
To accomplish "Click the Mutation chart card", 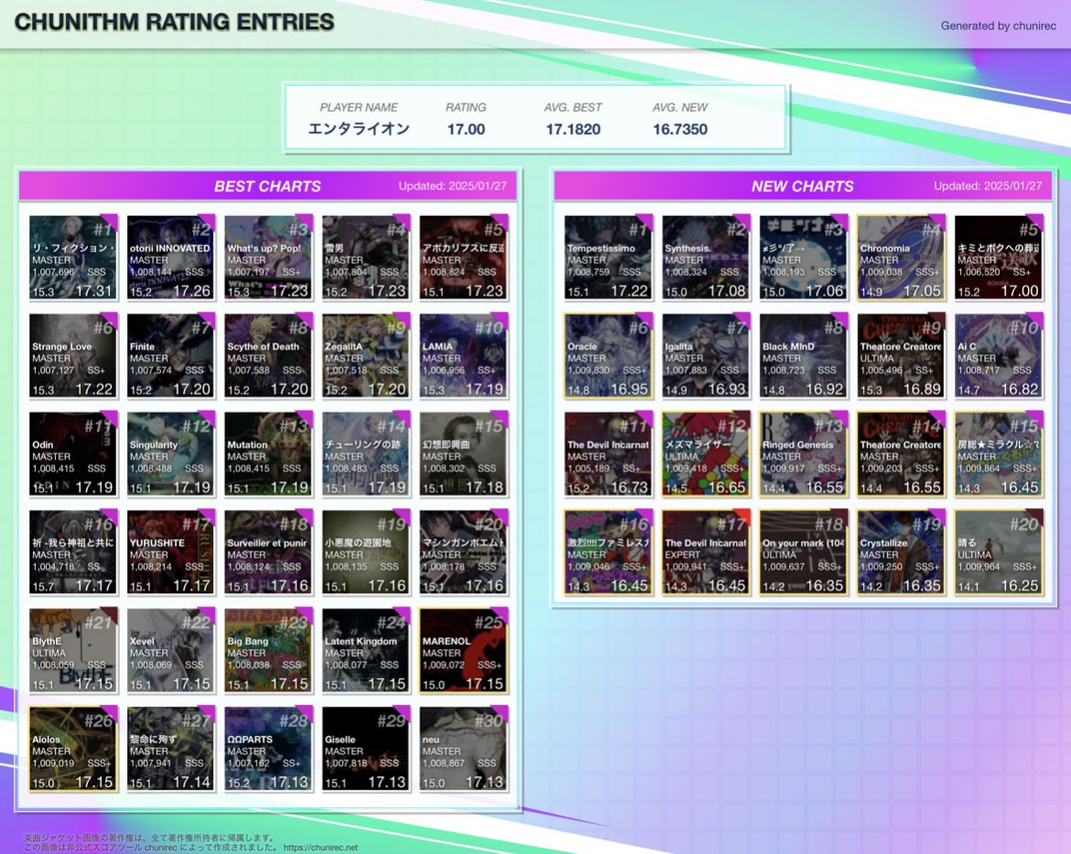I will point(267,454).
